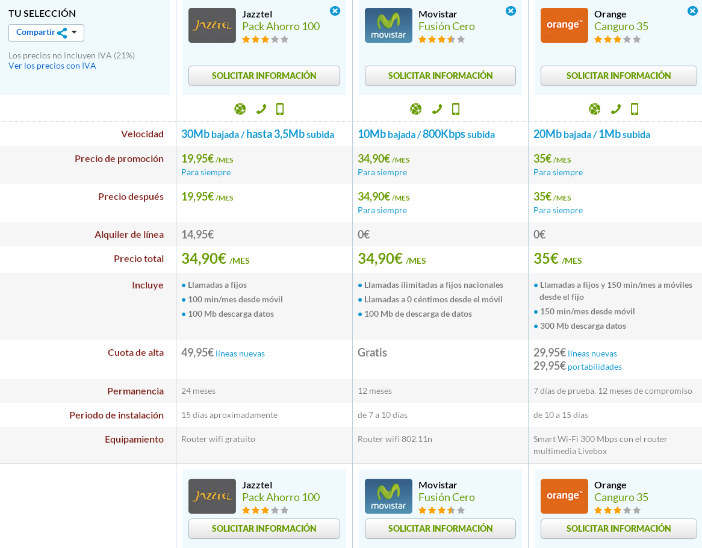
Task: Open top Fusión Cero plan link
Action: coord(446,26)
